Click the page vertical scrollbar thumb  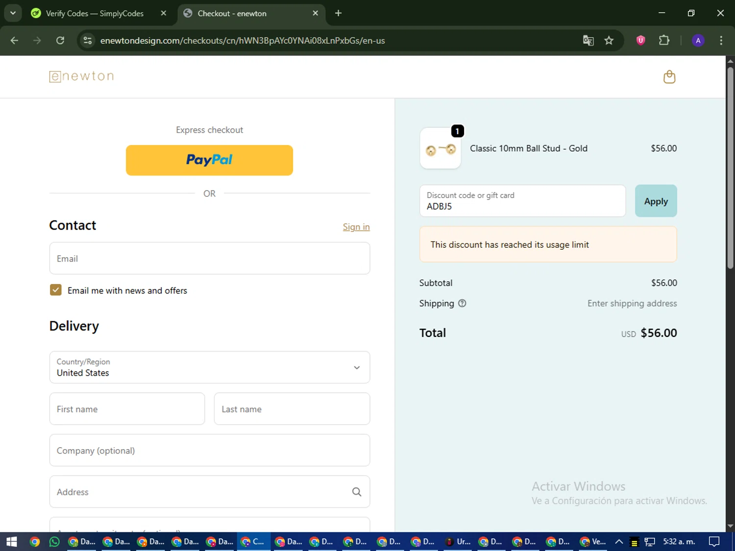tap(730, 167)
